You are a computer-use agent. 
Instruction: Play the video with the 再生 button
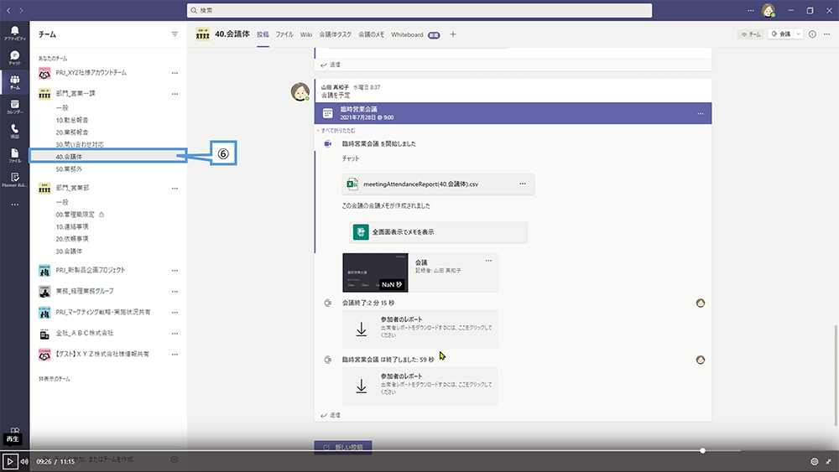[9, 461]
